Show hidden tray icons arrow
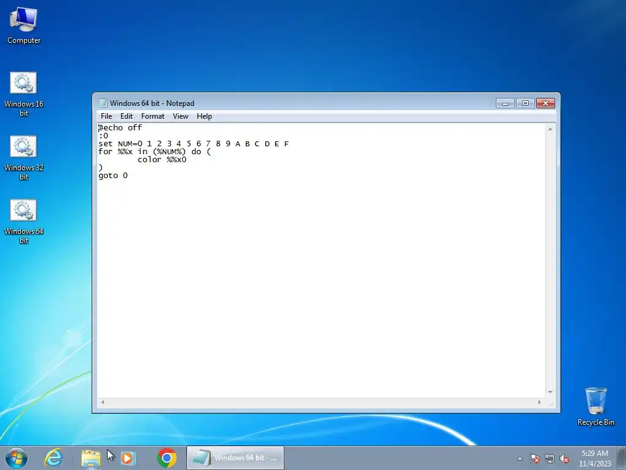Image resolution: width=626 pixels, height=470 pixels. (x=520, y=458)
